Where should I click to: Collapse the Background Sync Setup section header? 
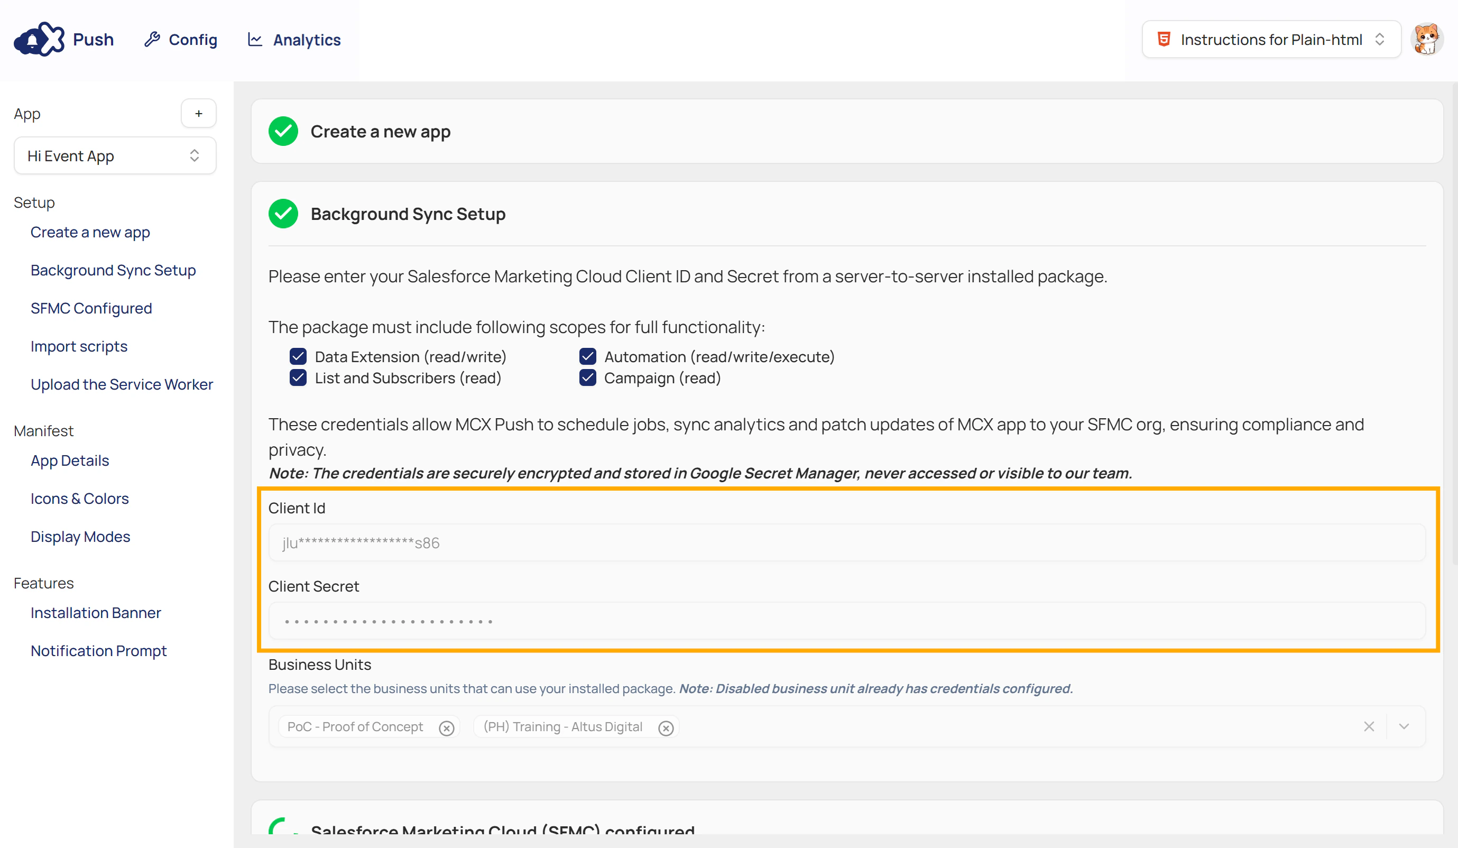(847, 214)
